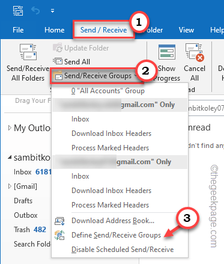
Task: Click the Send All button
Action: click(71, 62)
